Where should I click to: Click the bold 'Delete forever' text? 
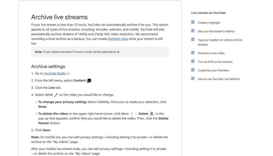click(103, 121)
